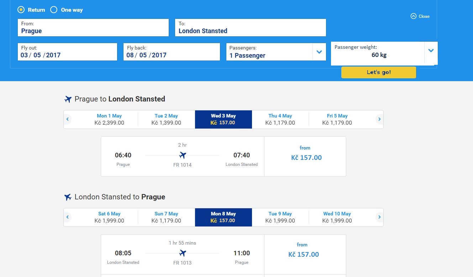Click the plane icon on the FR 1014 flight path
This screenshot has width=473, height=277.
(183, 155)
